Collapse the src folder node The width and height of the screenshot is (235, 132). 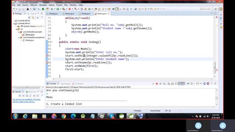tap(16, 29)
